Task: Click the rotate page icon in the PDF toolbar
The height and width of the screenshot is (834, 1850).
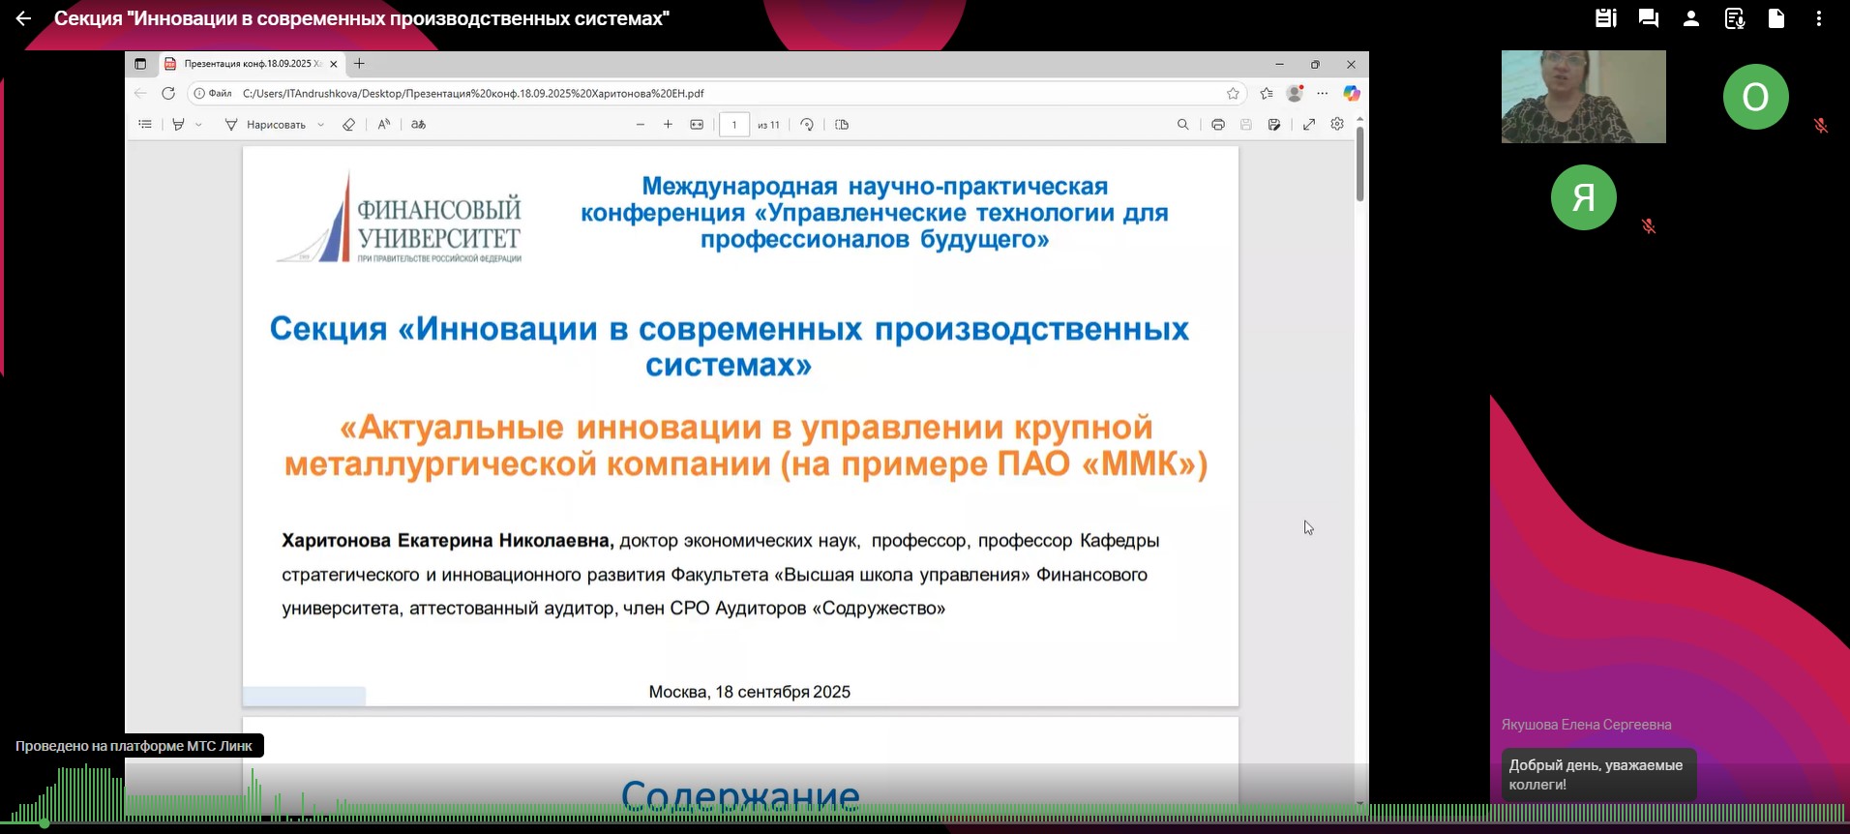Action: [807, 125]
